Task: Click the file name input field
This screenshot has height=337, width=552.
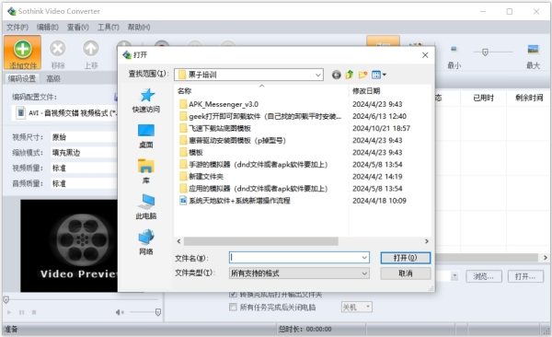Action: point(295,258)
